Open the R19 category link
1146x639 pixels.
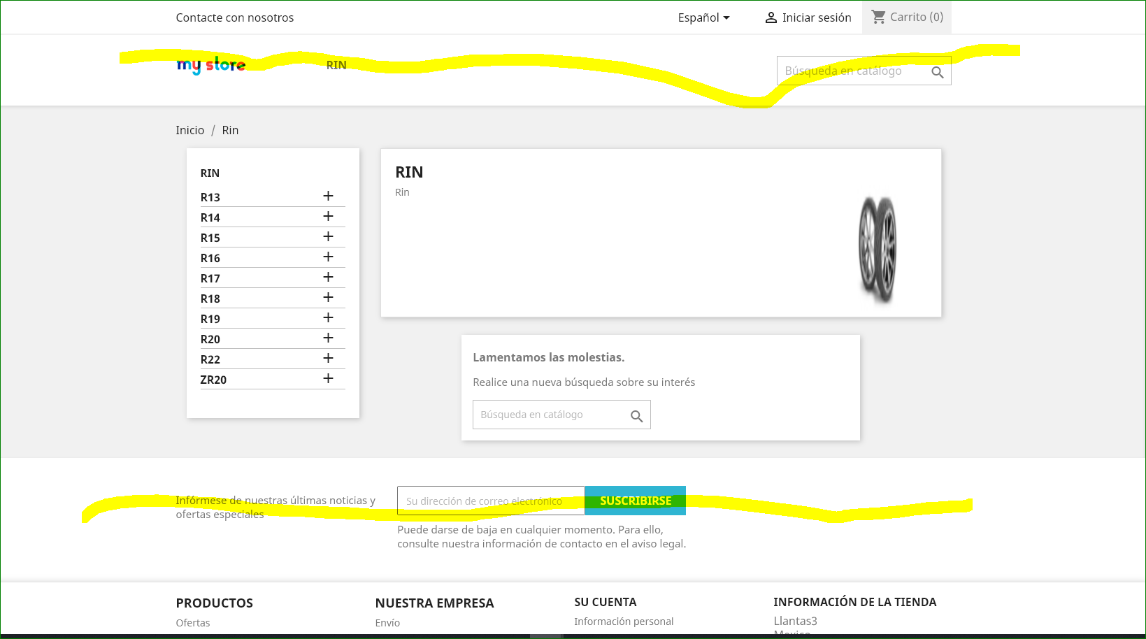(x=210, y=319)
